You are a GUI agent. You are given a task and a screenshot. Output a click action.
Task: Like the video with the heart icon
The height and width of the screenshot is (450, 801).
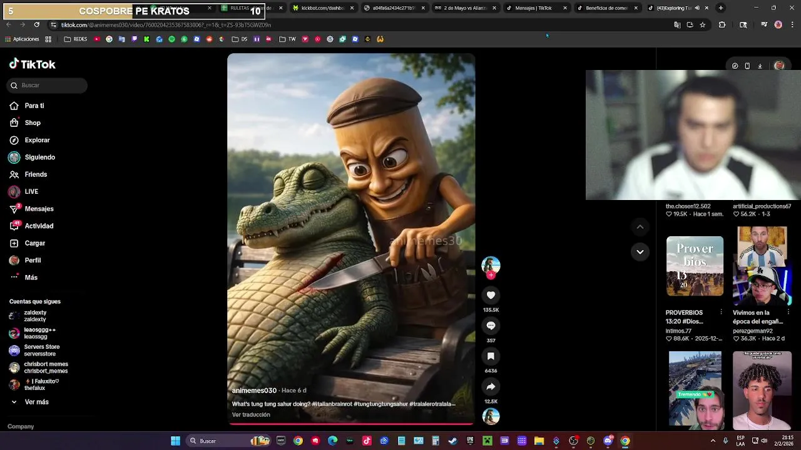(491, 295)
